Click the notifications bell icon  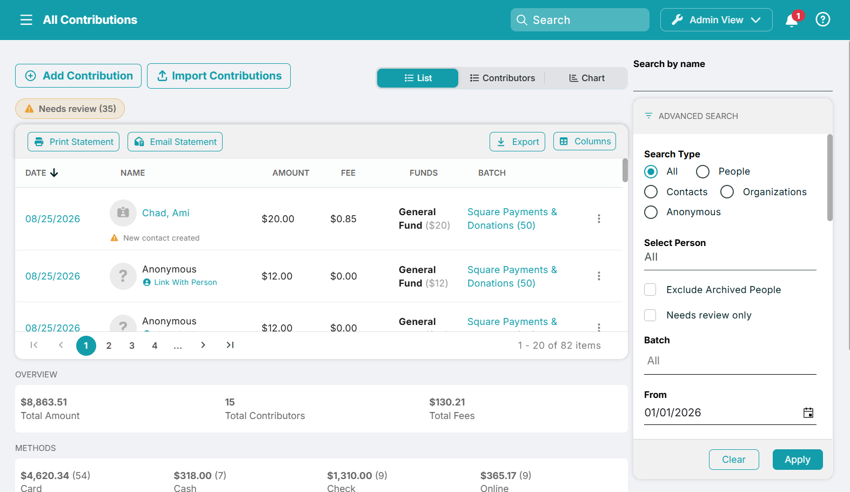792,21
